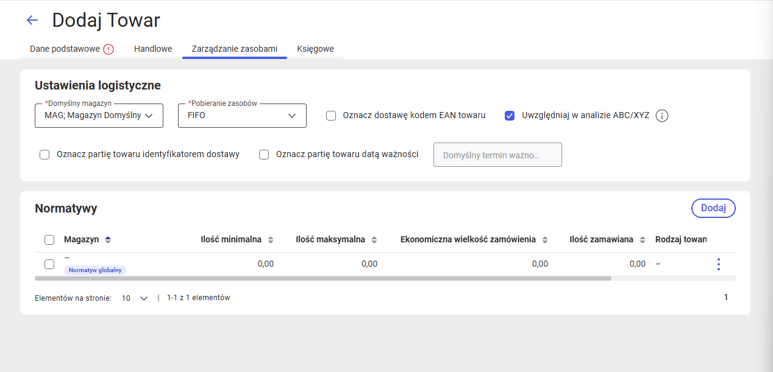
Task: Click the Ilość minimalna value 0,00
Action: [266, 264]
